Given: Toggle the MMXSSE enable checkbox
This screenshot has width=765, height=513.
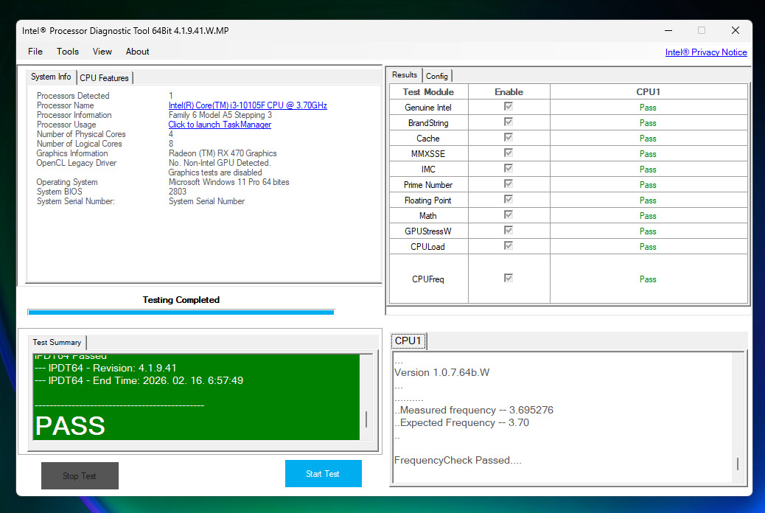Looking at the screenshot, I should tap(509, 153).
